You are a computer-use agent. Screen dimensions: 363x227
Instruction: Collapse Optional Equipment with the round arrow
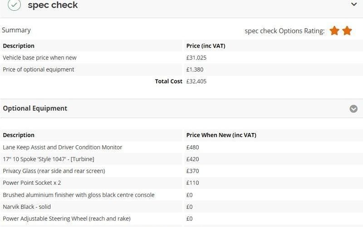pos(353,109)
